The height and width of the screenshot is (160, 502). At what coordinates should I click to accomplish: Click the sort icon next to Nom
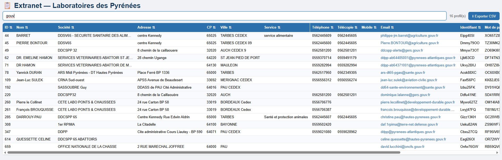pos(27,28)
